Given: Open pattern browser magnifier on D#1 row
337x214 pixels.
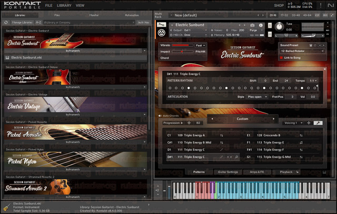Looking at the screenshot, I should point(236,157).
